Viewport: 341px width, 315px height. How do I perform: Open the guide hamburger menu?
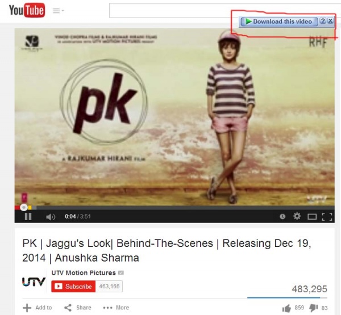click(x=58, y=10)
